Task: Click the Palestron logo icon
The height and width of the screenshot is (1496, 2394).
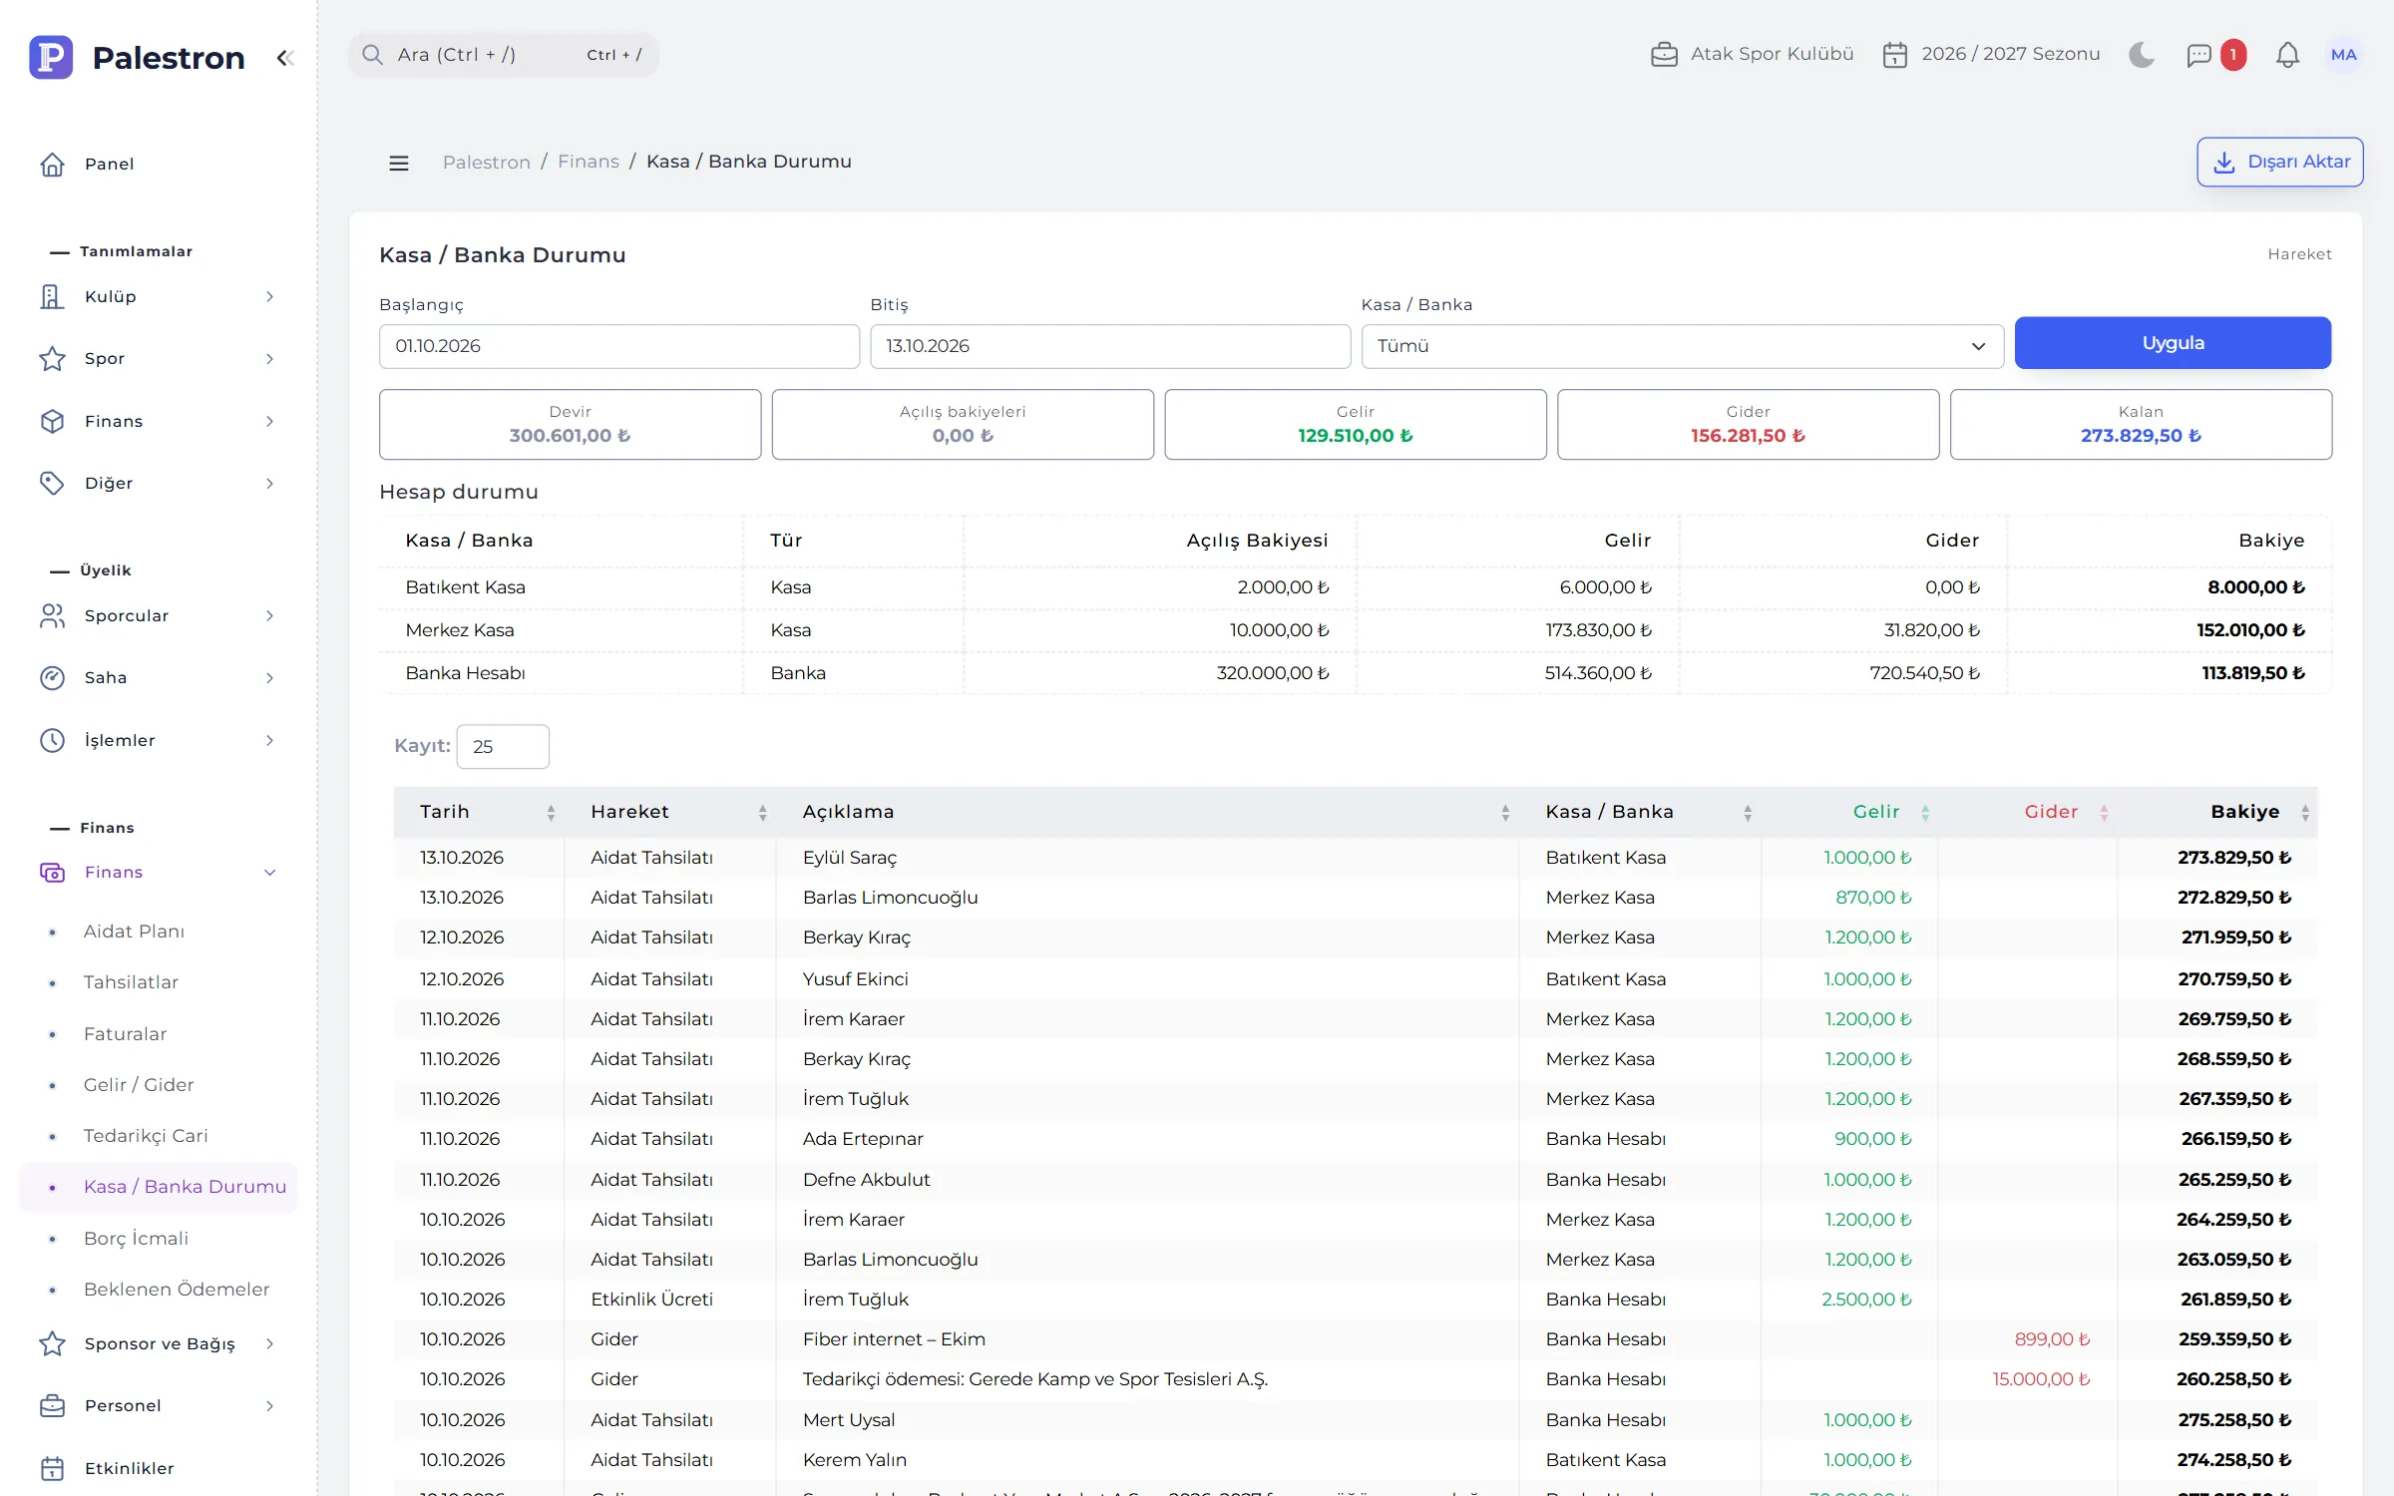Action: click(51, 57)
